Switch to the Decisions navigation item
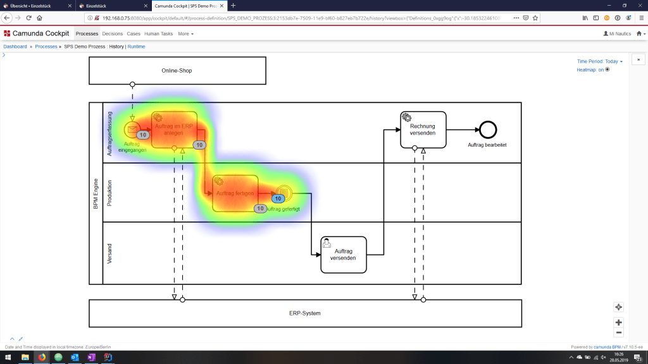 (x=113, y=33)
